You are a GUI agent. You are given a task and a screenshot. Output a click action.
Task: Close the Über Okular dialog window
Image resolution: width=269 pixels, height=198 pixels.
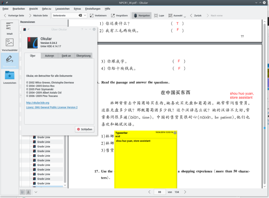click(x=94, y=29)
